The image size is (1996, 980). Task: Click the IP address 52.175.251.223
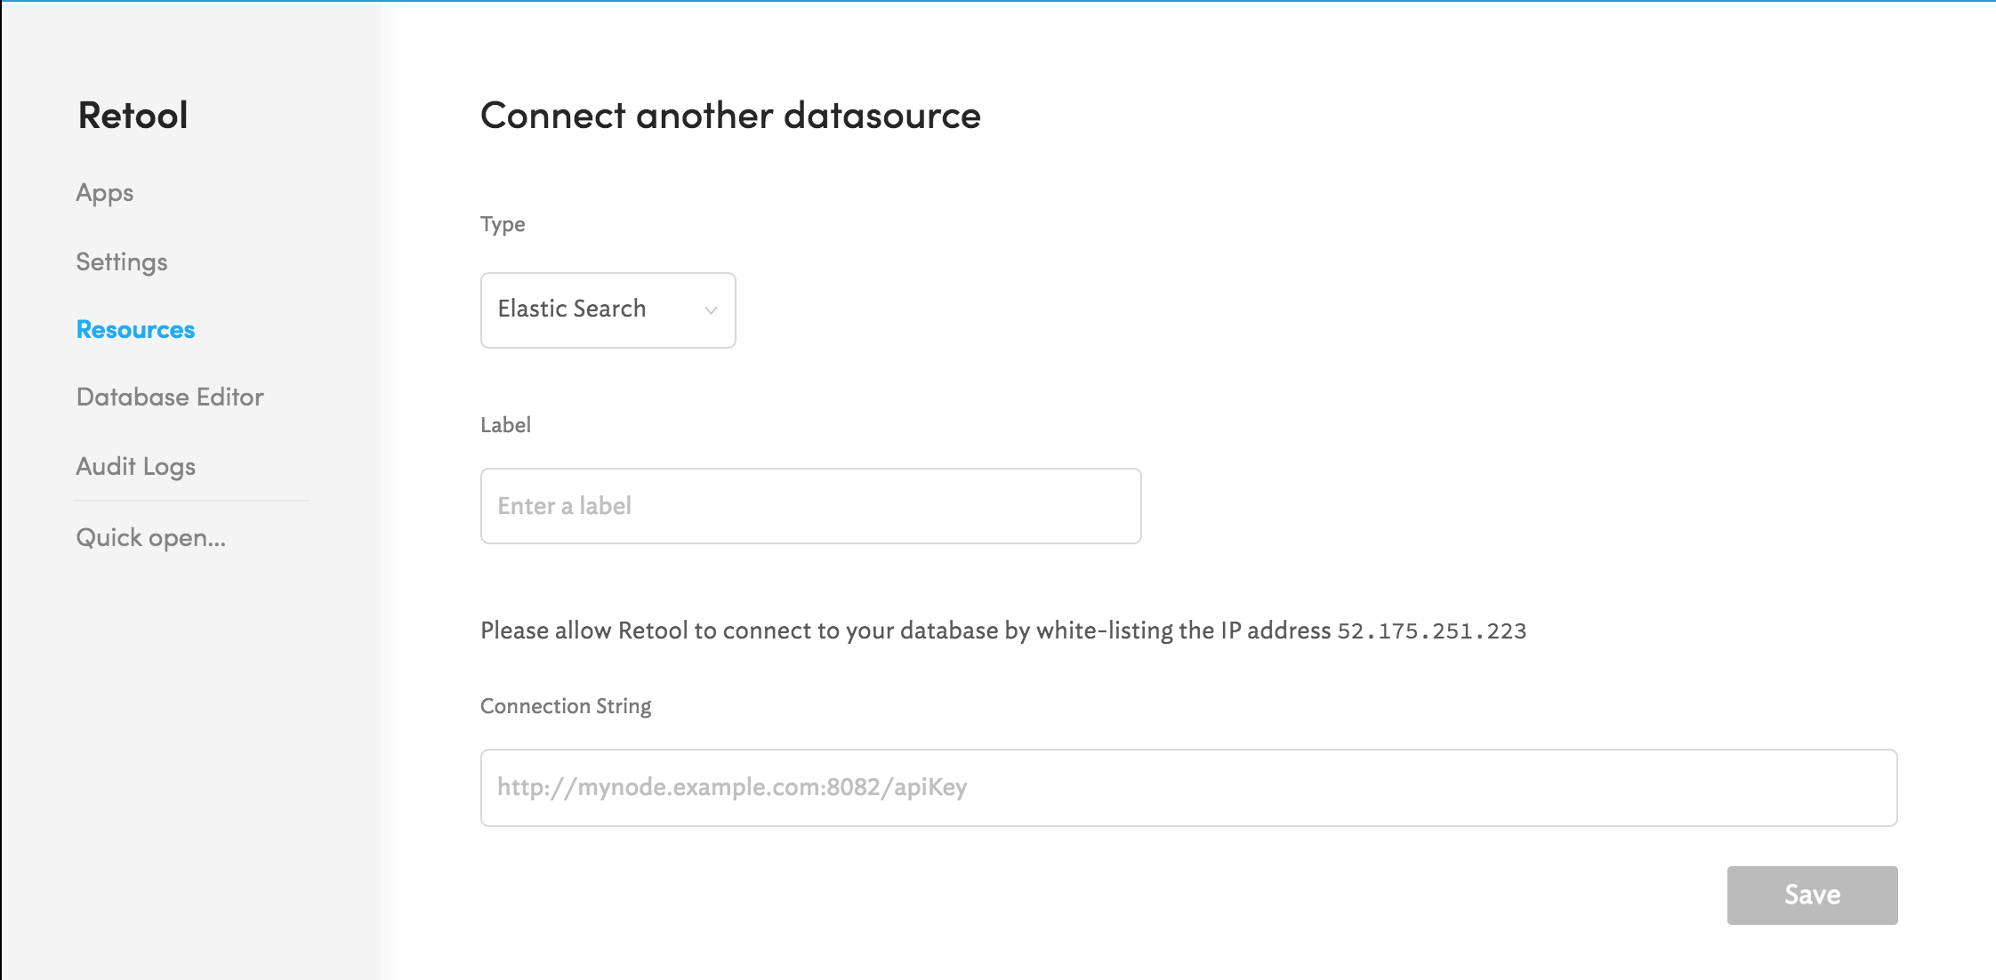(1431, 631)
